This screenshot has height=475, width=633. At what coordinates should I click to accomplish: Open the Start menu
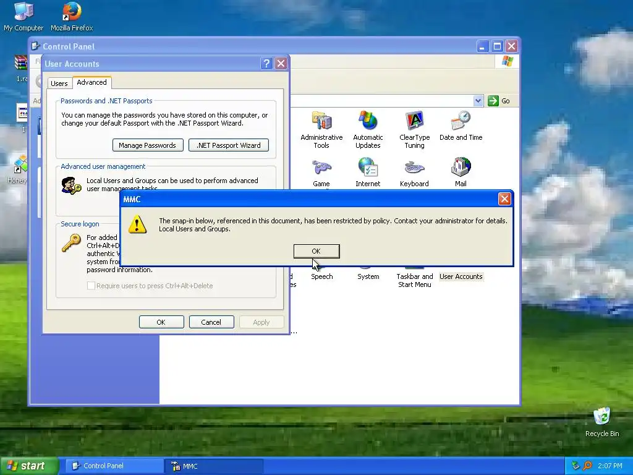[x=29, y=466]
